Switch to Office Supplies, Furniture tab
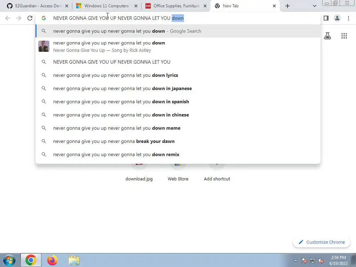 click(176, 6)
